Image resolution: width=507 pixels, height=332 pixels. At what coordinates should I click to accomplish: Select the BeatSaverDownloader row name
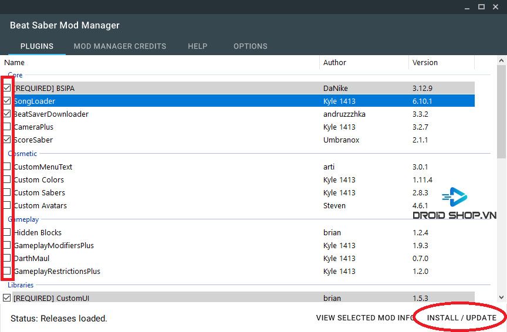tap(51, 114)
